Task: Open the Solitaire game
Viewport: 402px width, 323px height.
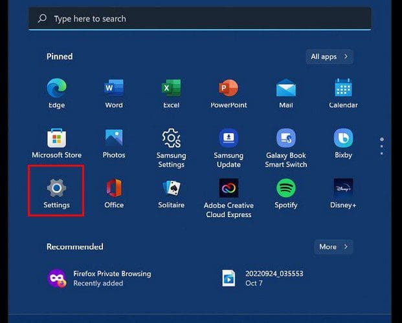Action: [172, 194]
